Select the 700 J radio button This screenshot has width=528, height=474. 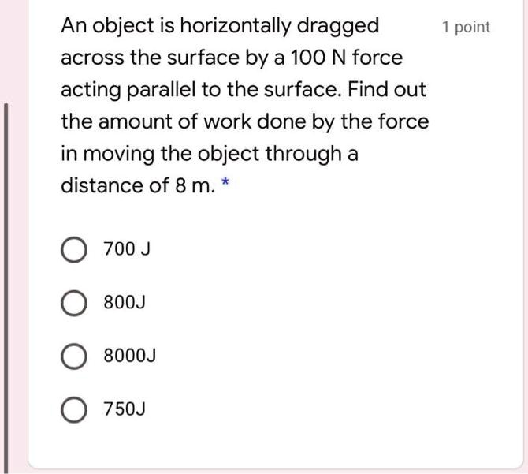pyautogui.click(x=74, y=250)
